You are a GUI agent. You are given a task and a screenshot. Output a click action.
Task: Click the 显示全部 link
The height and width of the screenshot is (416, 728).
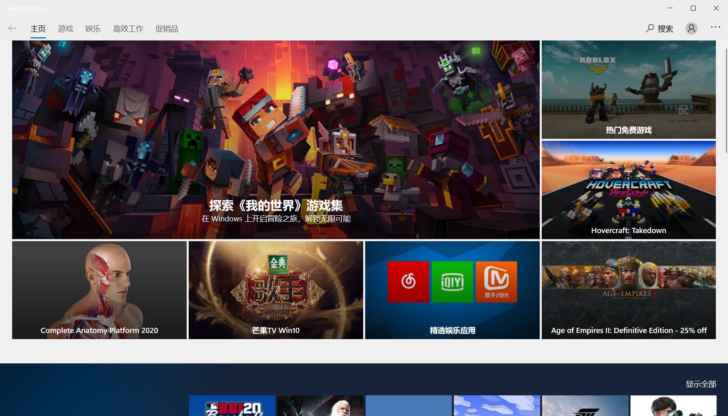(701, 384)
